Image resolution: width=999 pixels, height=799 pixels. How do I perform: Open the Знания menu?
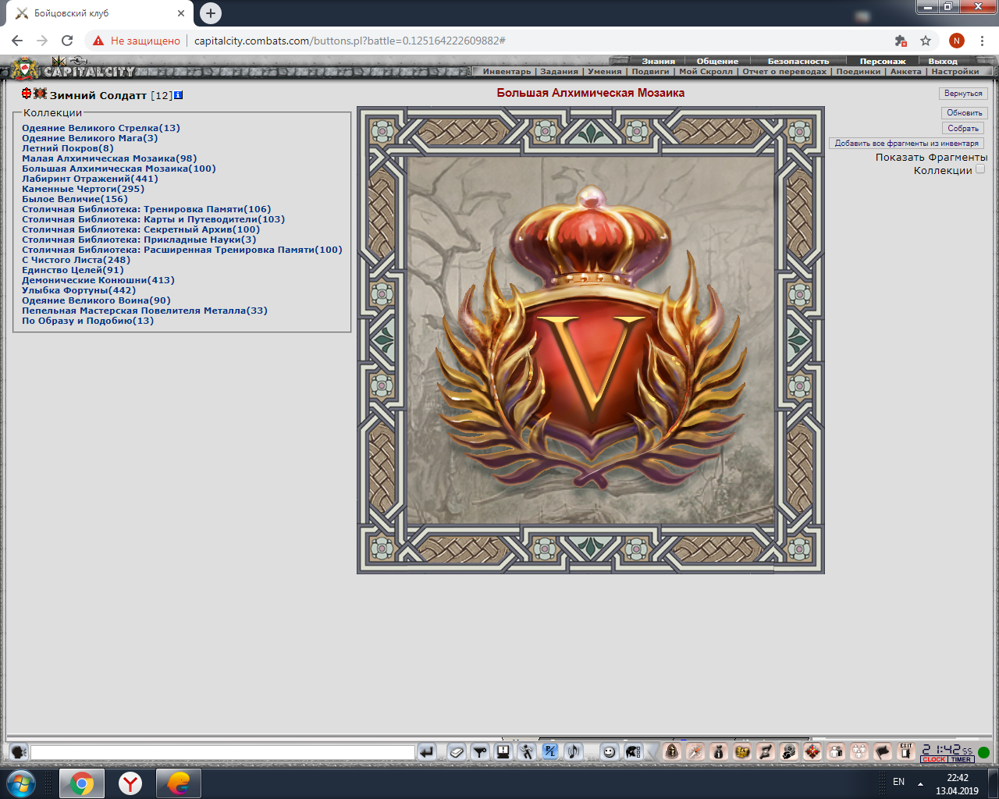pyautogui.click(x=658, y=61)
